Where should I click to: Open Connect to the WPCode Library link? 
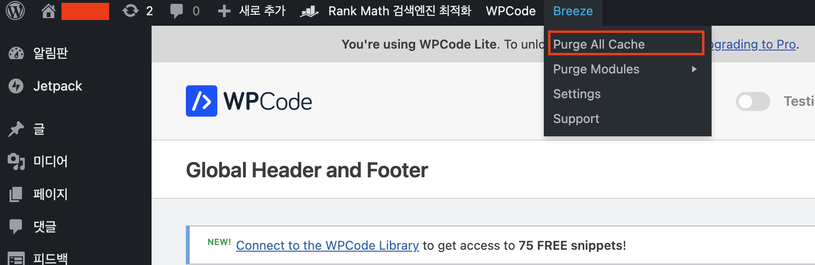click(x=327, y=245)
